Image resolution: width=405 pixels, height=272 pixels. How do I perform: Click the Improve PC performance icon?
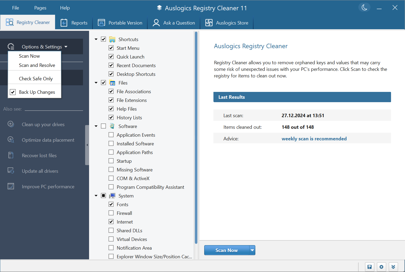[11, 186]
